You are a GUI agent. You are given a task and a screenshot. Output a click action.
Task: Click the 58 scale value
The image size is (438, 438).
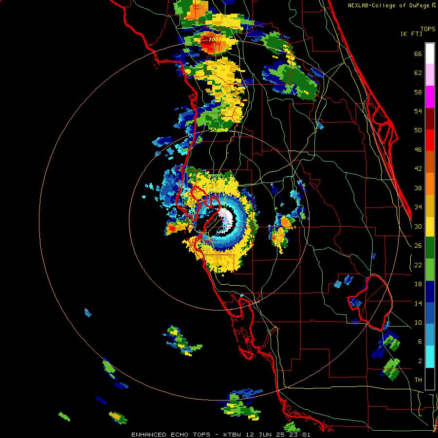[418, 92]
